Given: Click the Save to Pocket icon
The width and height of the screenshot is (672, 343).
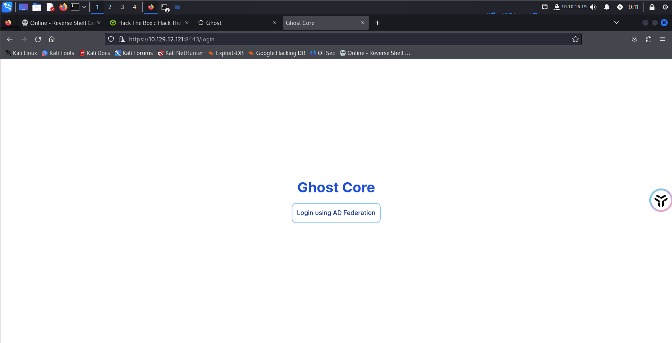Looking at the screenshot, I should (x=634, y=39).
